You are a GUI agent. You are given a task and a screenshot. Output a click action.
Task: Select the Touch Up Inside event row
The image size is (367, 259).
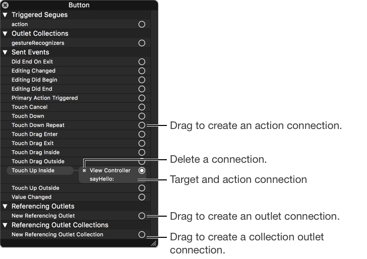[33, 171]
